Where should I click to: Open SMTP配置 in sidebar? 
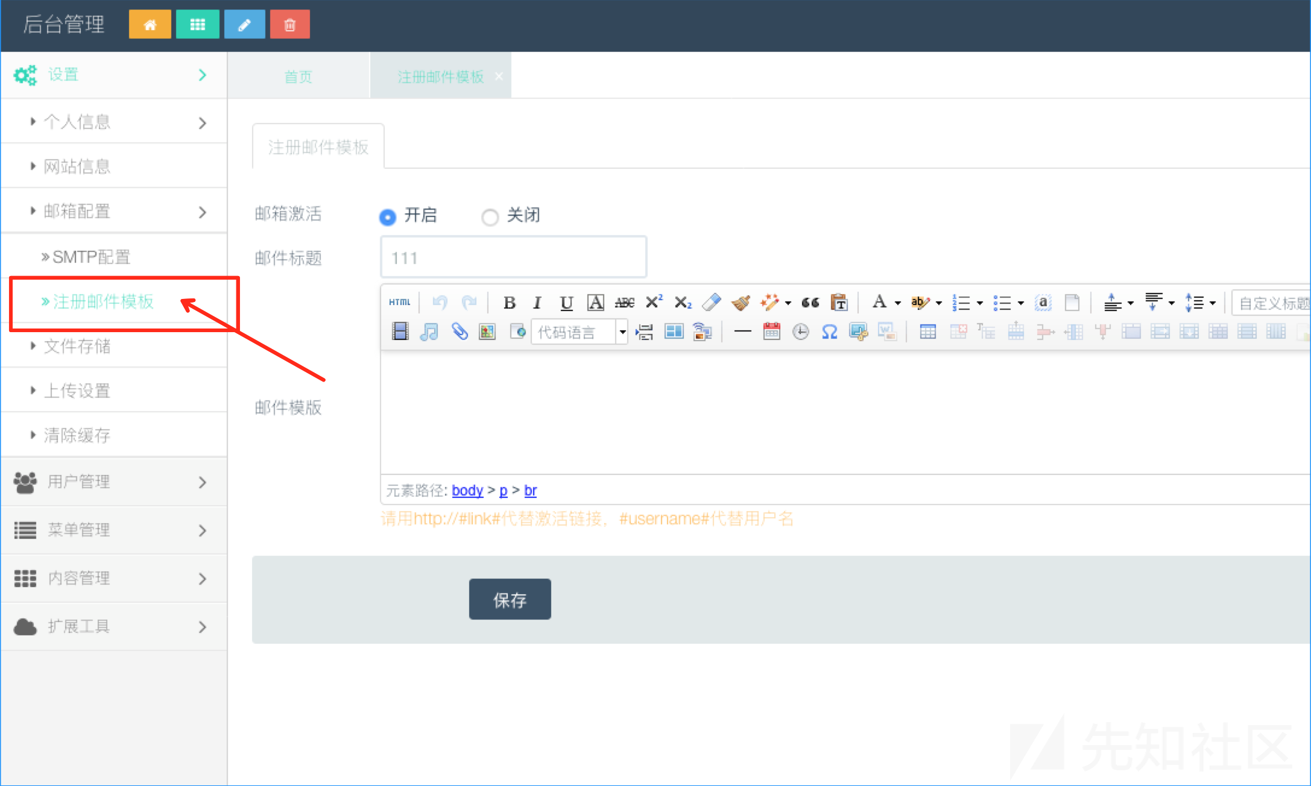click(x=90, y=257)
